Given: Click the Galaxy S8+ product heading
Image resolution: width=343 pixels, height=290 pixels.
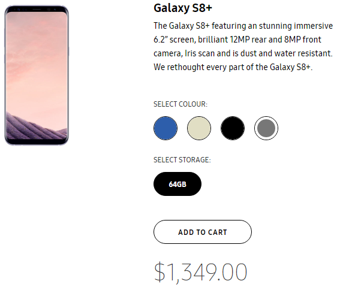Looking at the screenshot, I should pyautogui.click(x=183, y=8).
